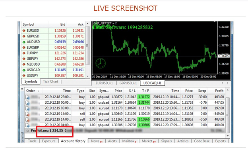Viewport: 248px width, 152px height.
Task: Click the chart tabs left scroll arrow
Action: click(223, 83)
